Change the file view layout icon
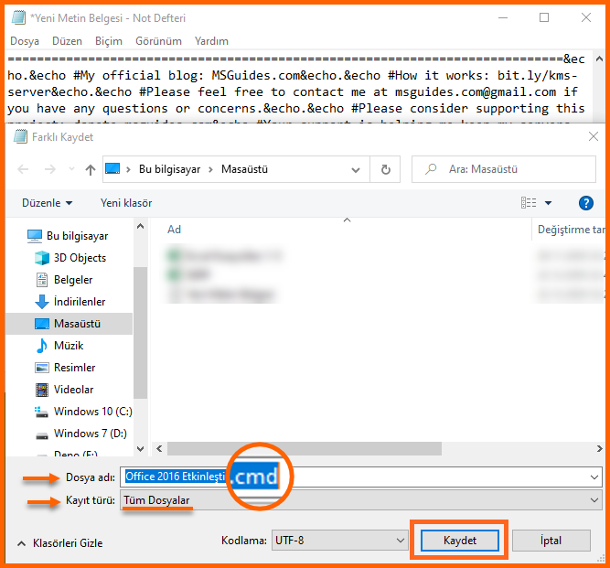The width and height of the screenshot is (610, 568). point(529,203)
